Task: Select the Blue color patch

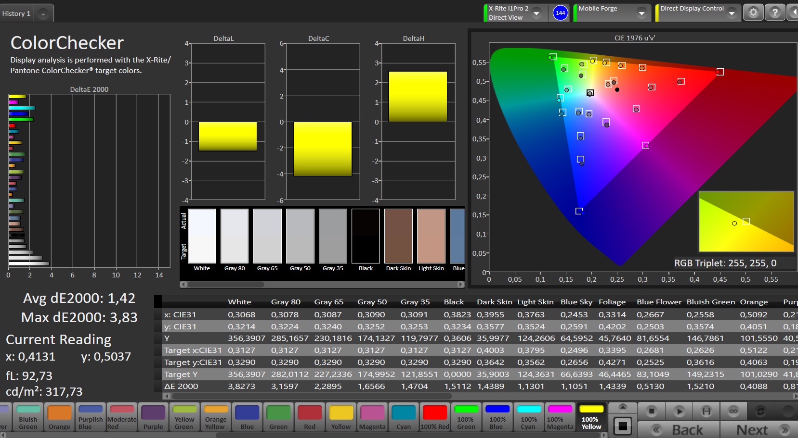Action: [x=247, y=417]
